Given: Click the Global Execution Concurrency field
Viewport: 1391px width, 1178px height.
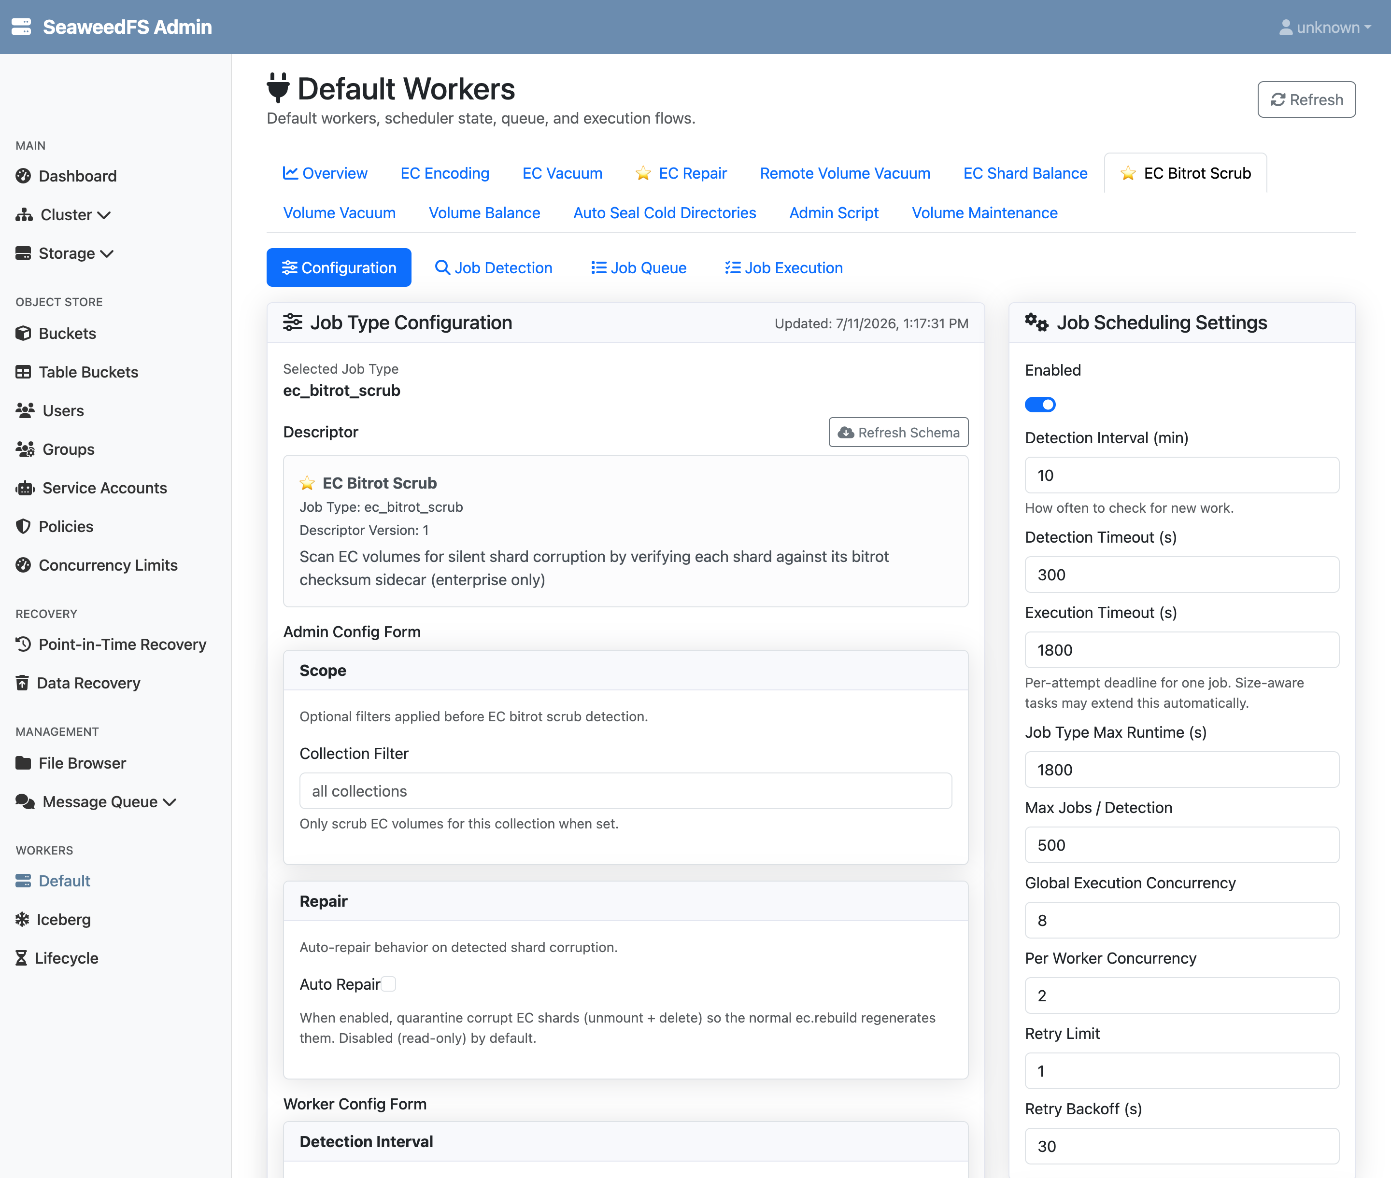Looking at the screenshot, I should pos(1182,920).
